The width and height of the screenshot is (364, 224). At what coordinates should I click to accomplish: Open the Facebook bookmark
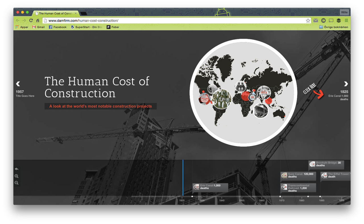(57, 27)
